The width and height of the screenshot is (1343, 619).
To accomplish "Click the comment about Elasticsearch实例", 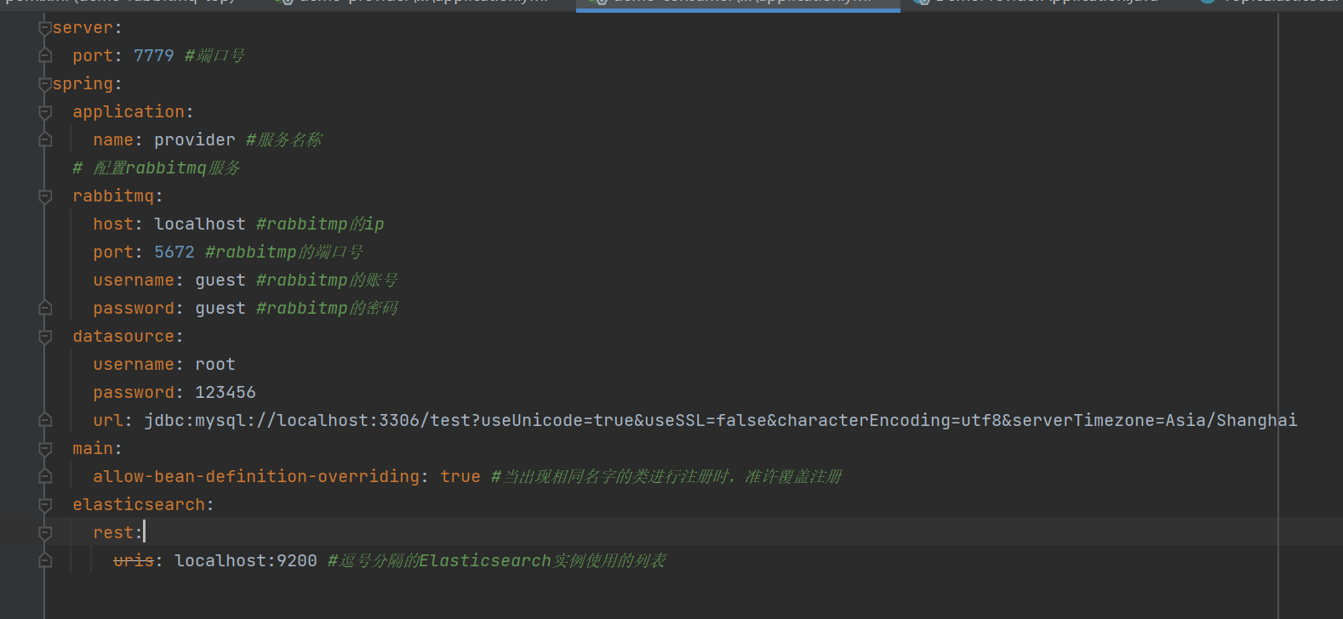I will pos(497,561).
